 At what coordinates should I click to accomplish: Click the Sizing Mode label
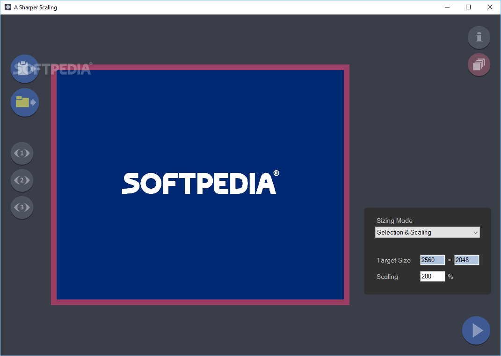point(394,221)
